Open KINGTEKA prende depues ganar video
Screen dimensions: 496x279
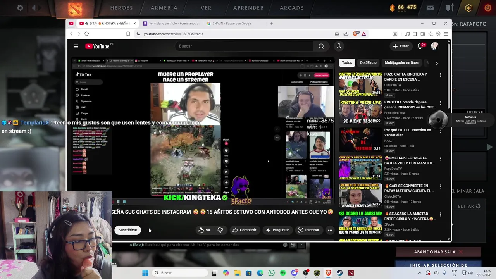pyautogui.click(x=410, y=105)
